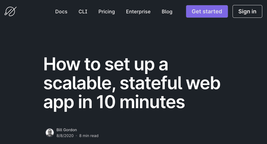Click the word 'scalable,' in the headline

pyautogui.click(x=80, y=83)
